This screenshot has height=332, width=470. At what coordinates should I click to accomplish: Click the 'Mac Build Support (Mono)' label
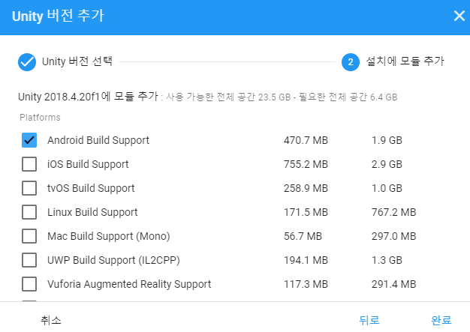109,236
